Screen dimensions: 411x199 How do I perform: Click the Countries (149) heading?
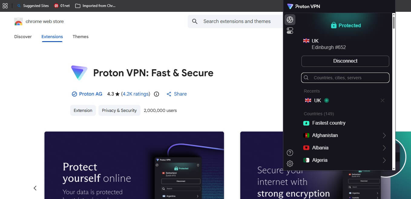319,114
